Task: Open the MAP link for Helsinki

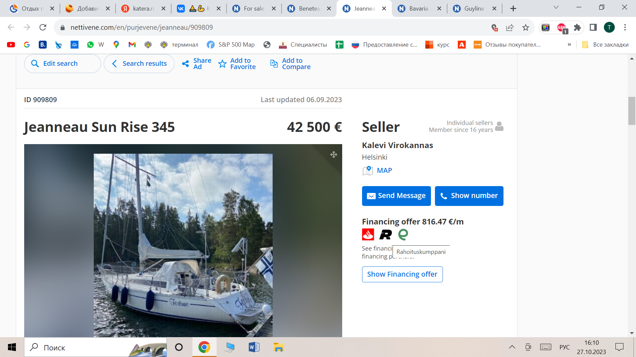Action: [384, 171]
